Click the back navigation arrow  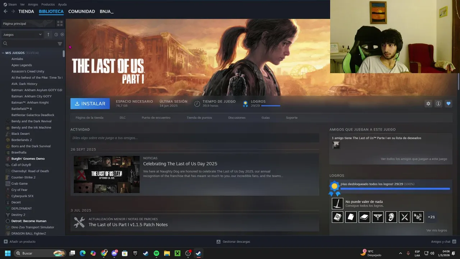point(5,12)
